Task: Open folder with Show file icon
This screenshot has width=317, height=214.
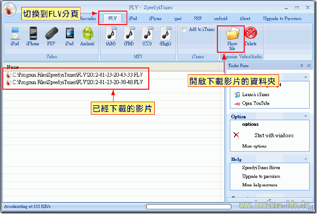Action: coord(232,36)
